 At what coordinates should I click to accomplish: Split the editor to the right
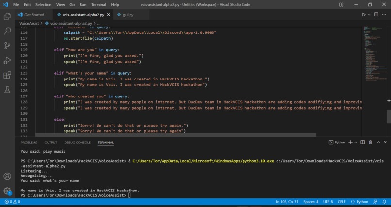[x=376, y=15]
